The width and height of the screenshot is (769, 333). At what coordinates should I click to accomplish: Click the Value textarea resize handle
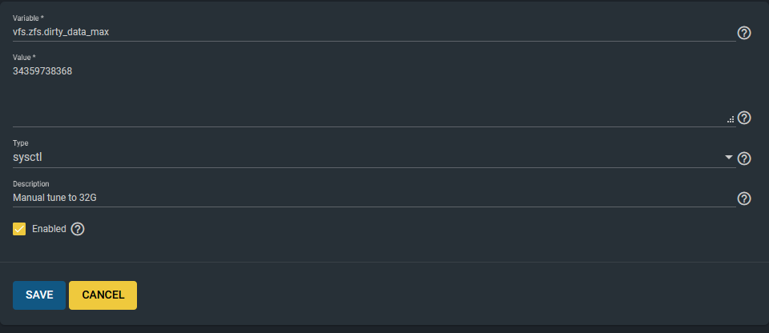coord(730,118)
